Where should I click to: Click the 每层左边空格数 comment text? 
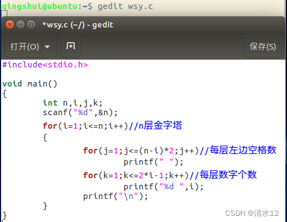(243, 150)
